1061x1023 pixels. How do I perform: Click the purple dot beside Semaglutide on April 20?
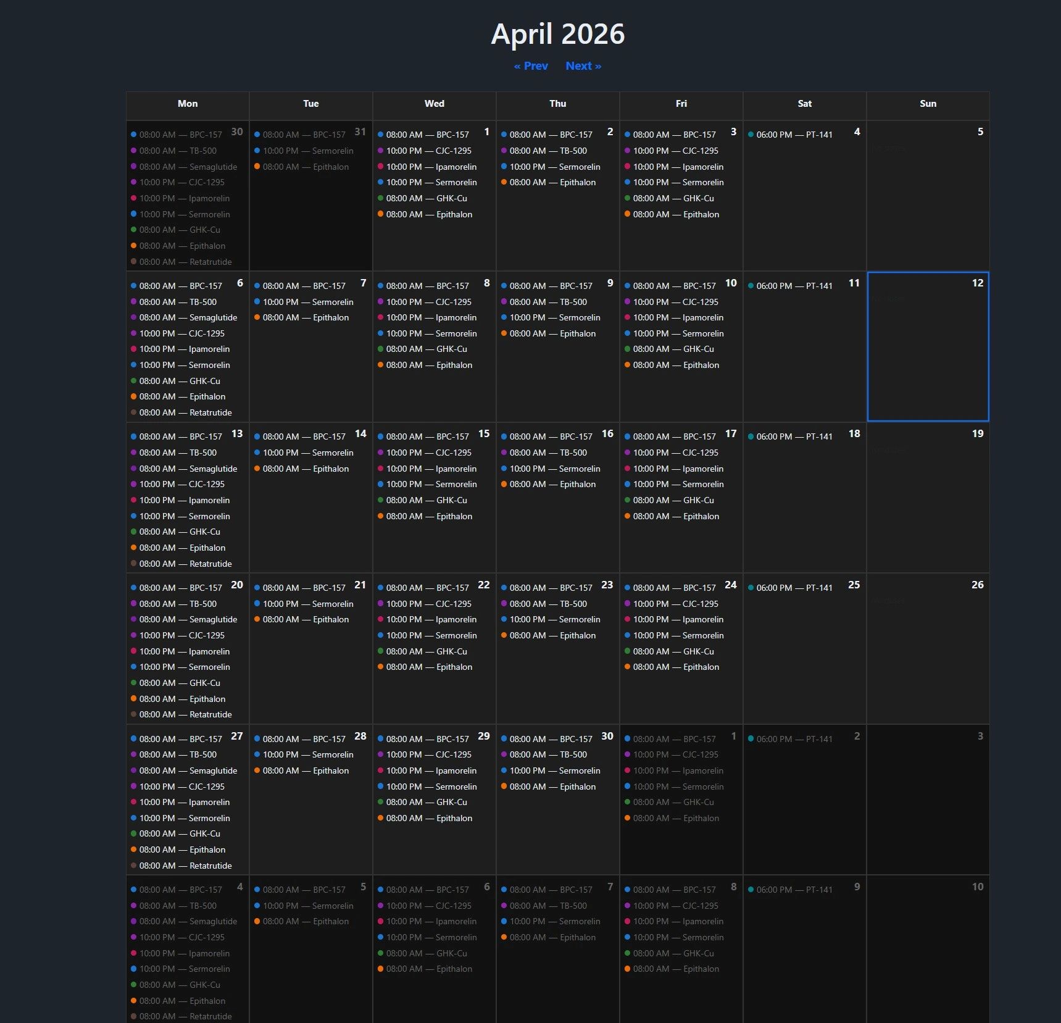134,619
